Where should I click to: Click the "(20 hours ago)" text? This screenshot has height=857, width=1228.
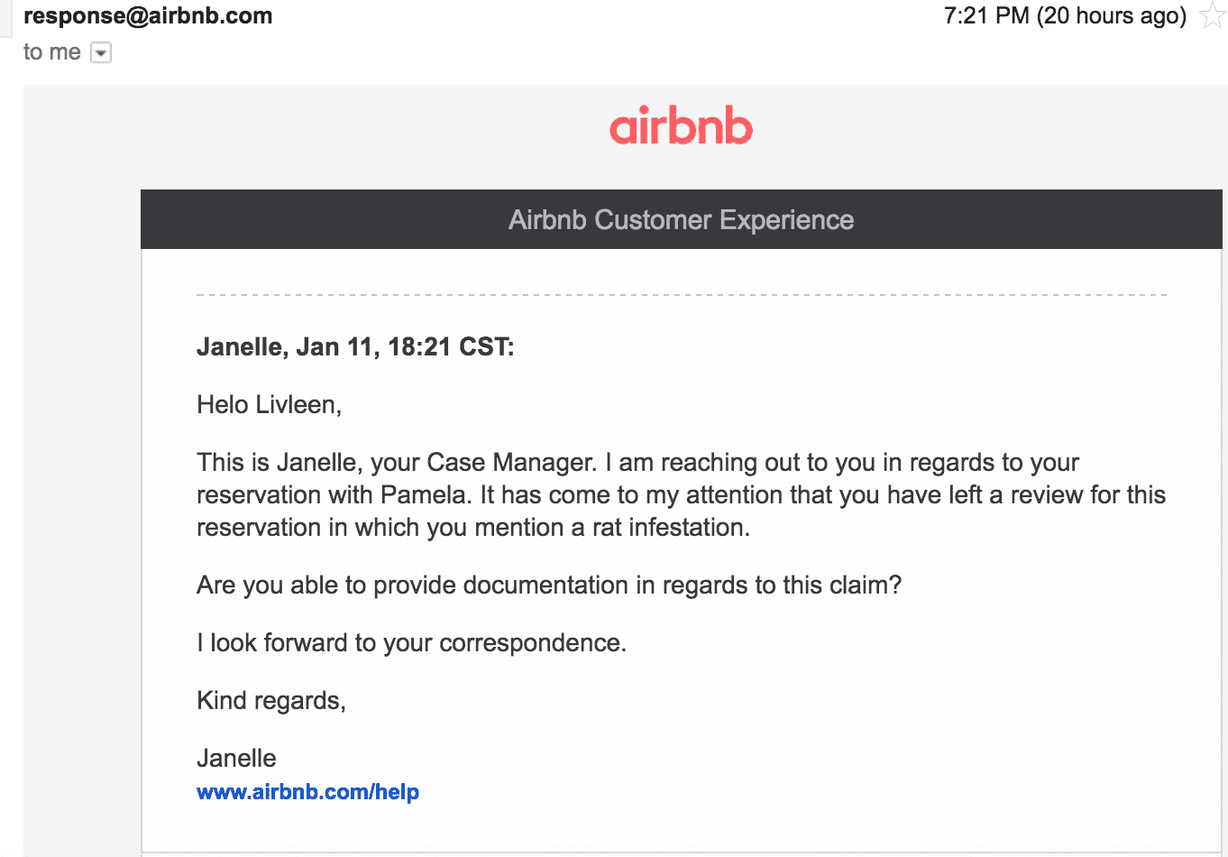pyautogui.click(x=1111, y=15)
